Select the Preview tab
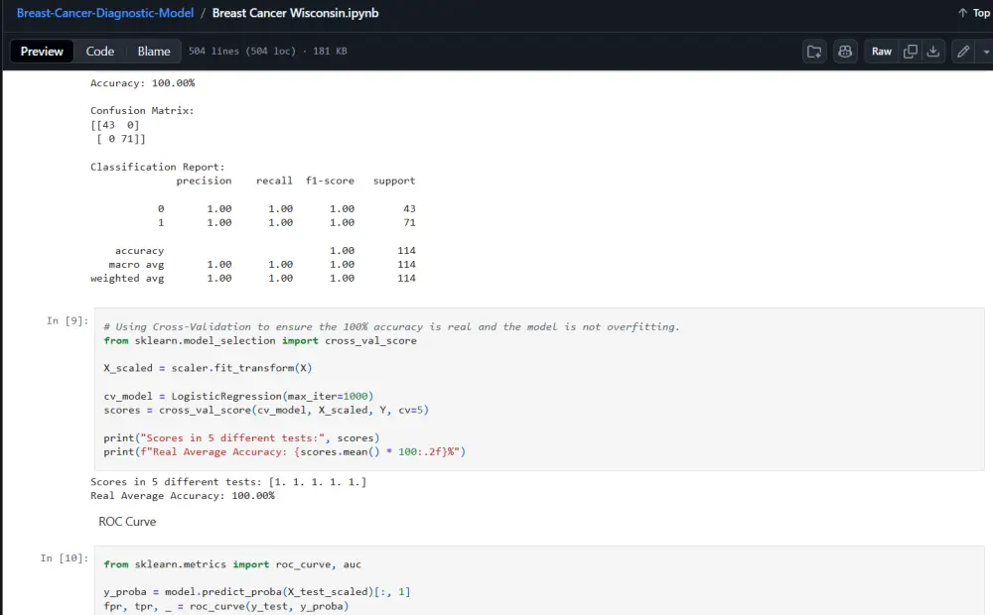Viewport: 993px width, 615px height. click(x=41, y=50)
